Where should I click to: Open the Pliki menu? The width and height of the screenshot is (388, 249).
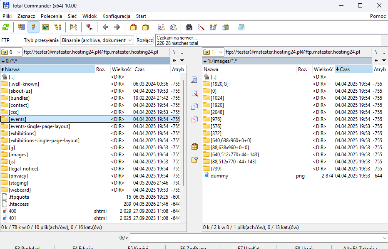tap(7, 16)
